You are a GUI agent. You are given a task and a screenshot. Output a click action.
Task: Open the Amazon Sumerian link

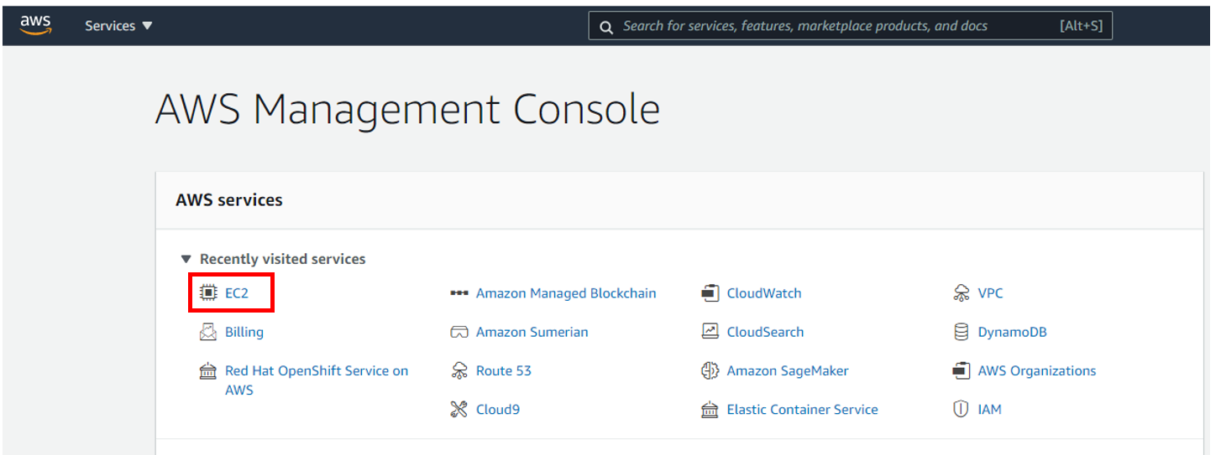(x=532, y=332)
